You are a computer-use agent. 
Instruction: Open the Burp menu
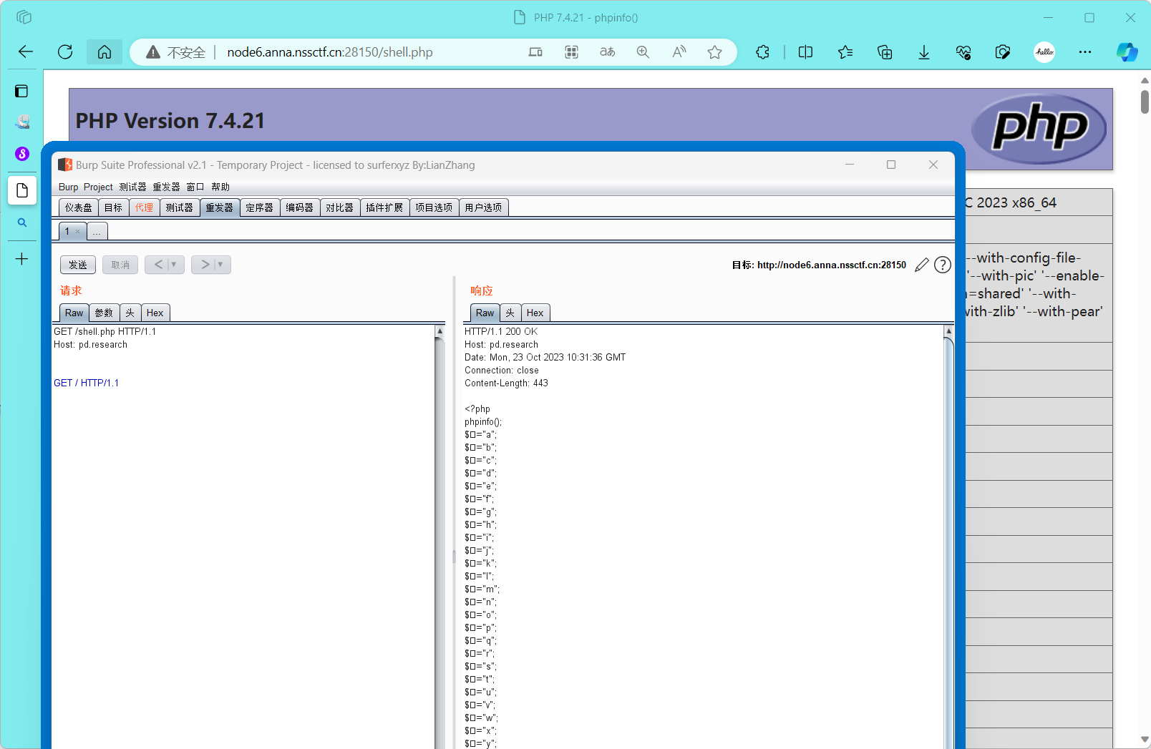68,187
